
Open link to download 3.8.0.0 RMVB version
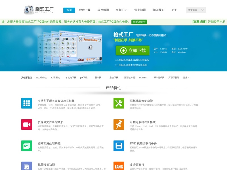(132, 59)
